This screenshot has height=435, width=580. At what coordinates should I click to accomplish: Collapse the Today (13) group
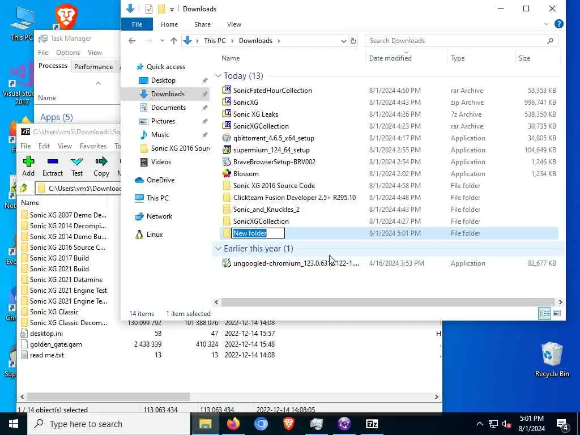coord(218,76)
